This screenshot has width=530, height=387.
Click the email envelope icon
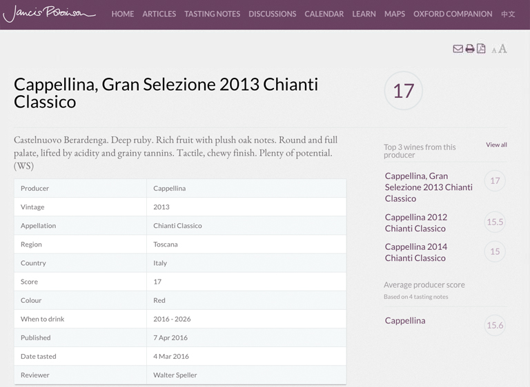458,49
